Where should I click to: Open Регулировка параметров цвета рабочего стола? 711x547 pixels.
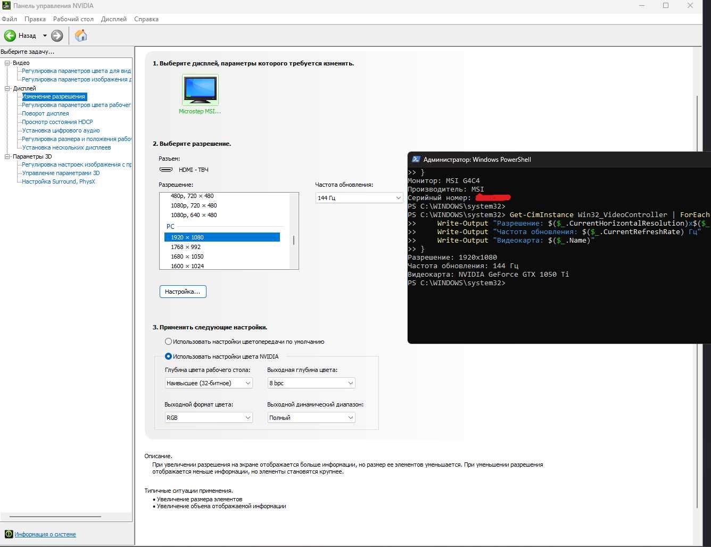coord(76,105)
